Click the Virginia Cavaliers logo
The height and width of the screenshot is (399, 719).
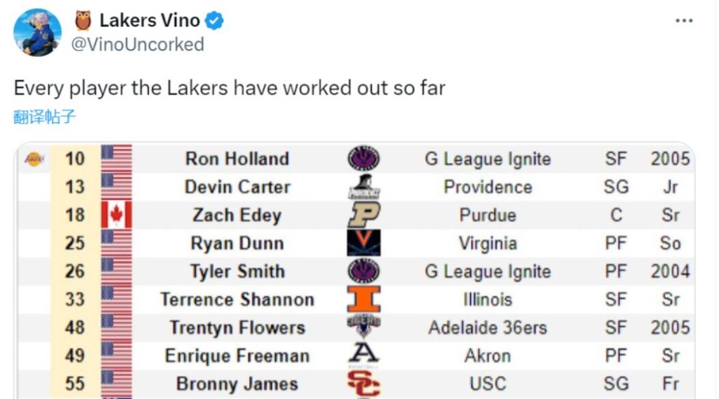tap(364, 243)
